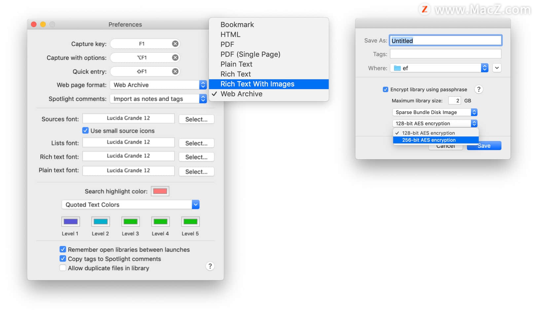Open Sparse Bundle Disk Image dropdown

(x=435, y=112)
